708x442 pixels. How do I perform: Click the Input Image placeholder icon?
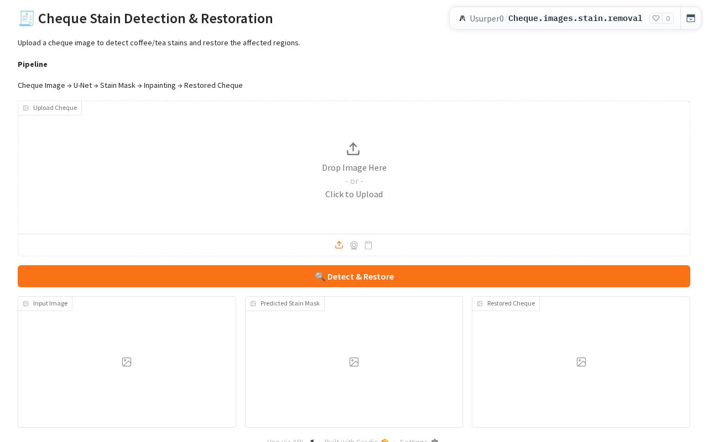click(x=127, y=362)
